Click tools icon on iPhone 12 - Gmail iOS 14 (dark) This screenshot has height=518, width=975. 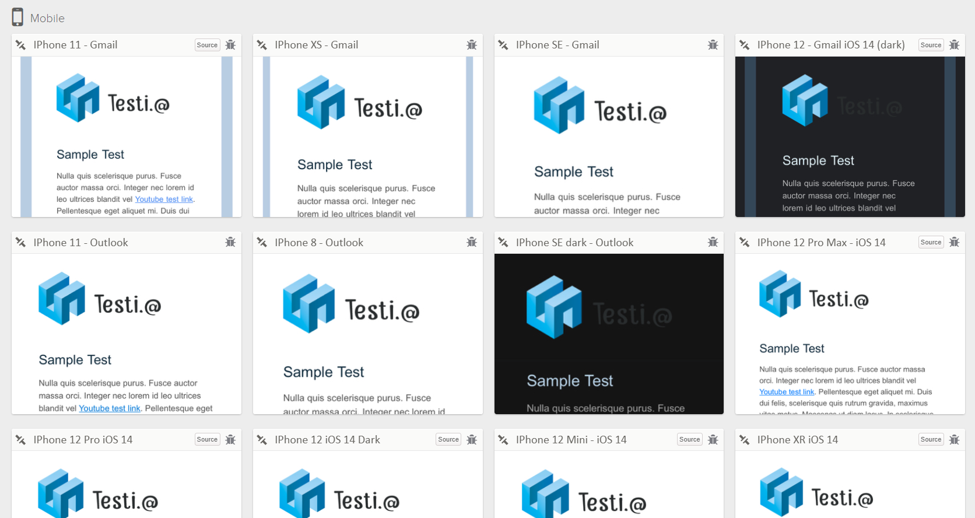tap(745, 45)
